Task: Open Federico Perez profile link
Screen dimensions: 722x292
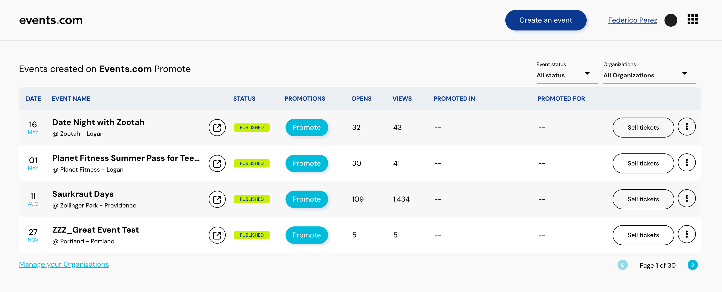Action: (x=632, y=20)
